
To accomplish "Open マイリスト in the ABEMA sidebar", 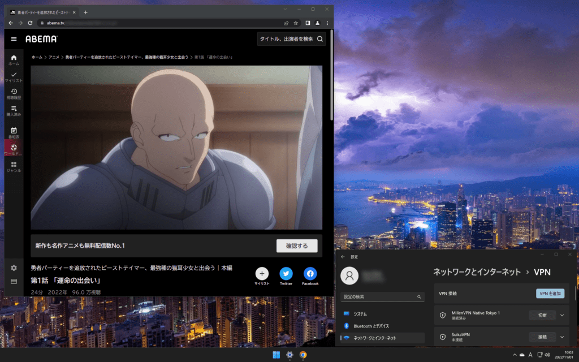I will pos(14,77).
